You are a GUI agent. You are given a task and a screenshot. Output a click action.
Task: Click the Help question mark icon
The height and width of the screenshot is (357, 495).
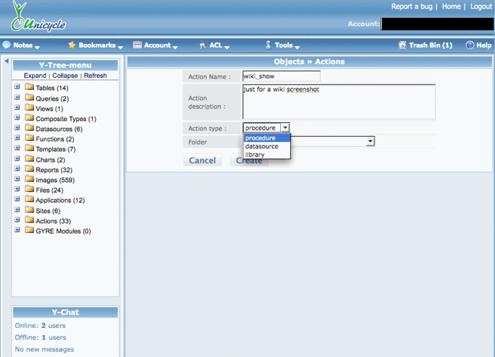click(x=470, y=45)
